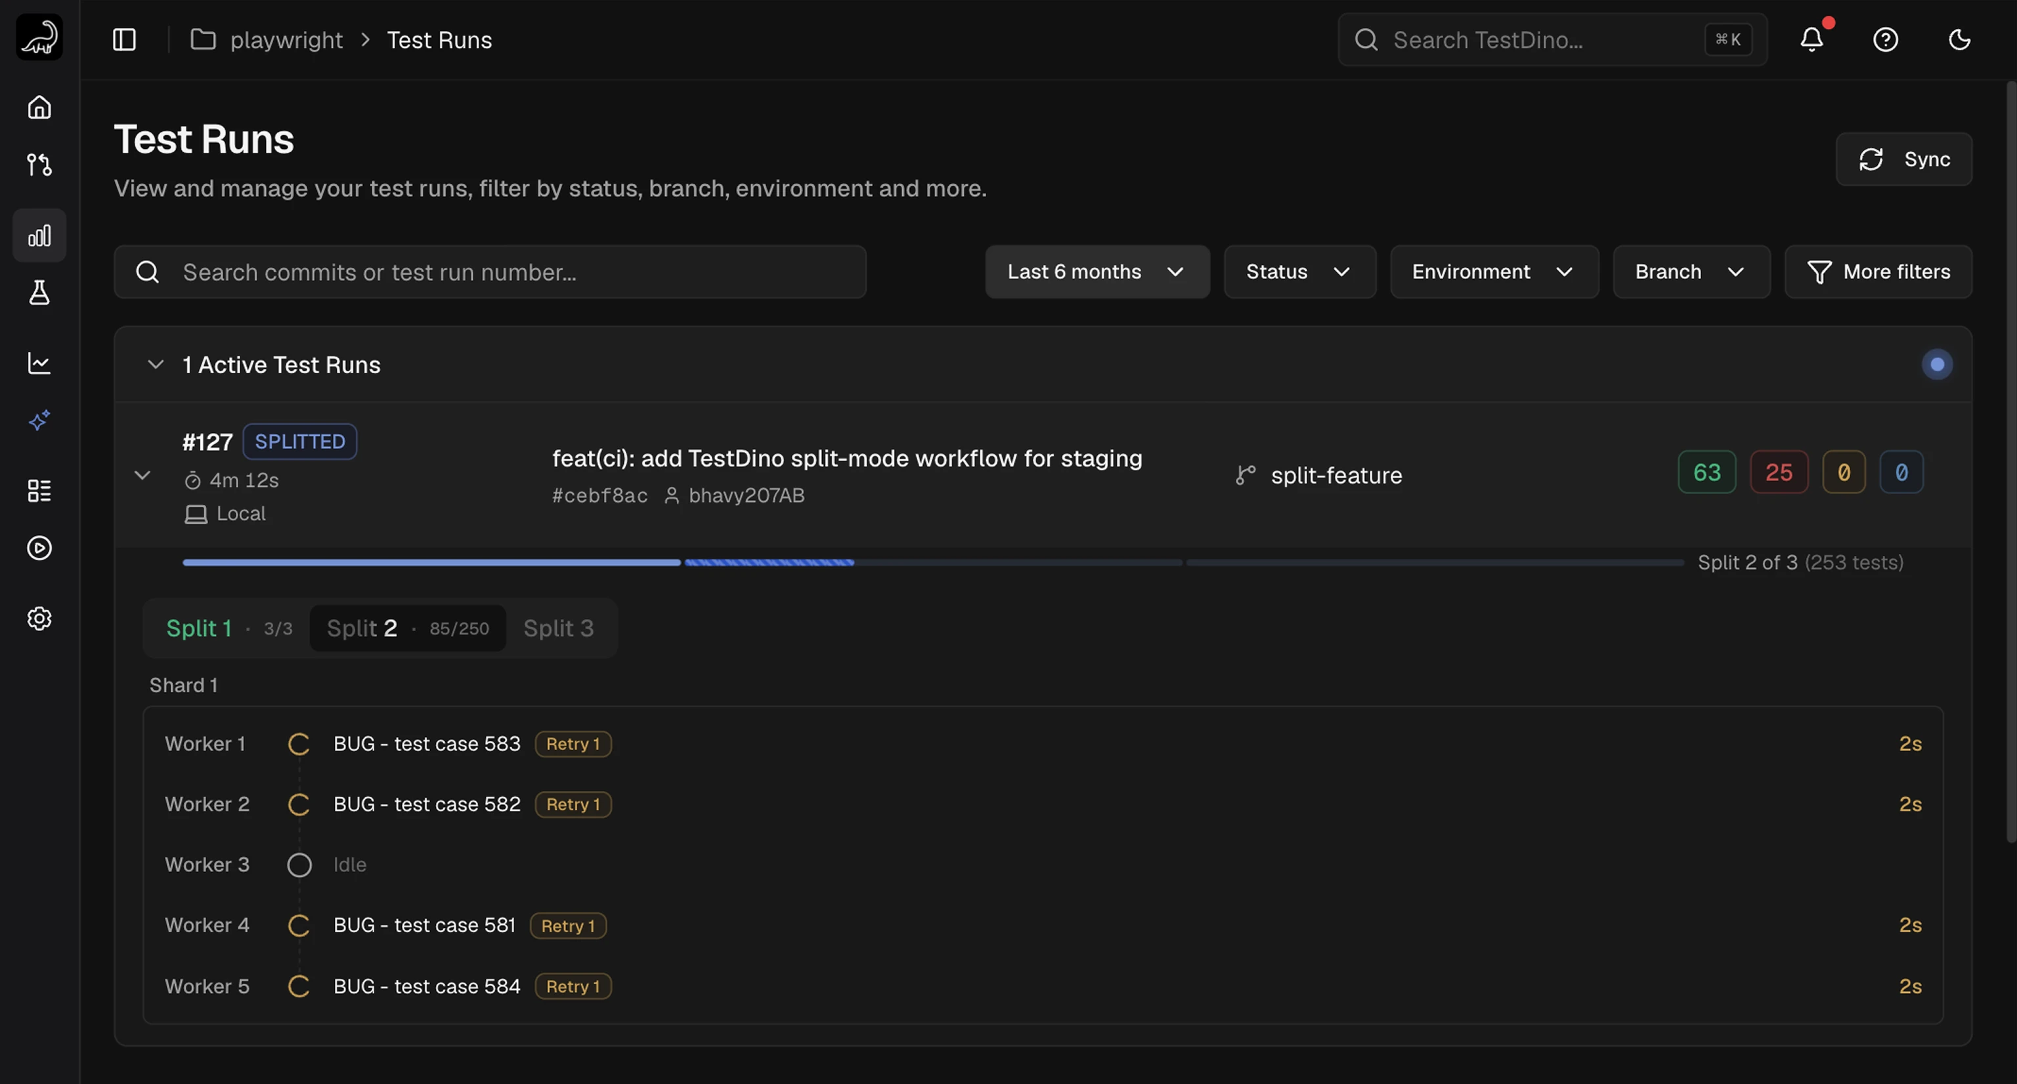
Task: Focus the Search TestDino field
Action: [x=1552, y=39]
